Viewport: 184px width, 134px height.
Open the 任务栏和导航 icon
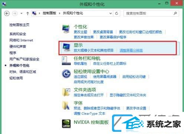pyautogui.click(x=66, y=61)
